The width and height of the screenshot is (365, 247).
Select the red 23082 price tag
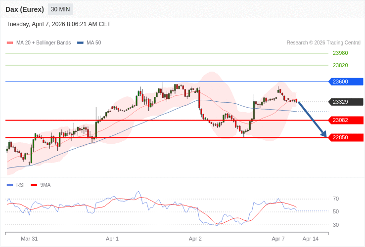pyautogui.click(x=345, y=120)
